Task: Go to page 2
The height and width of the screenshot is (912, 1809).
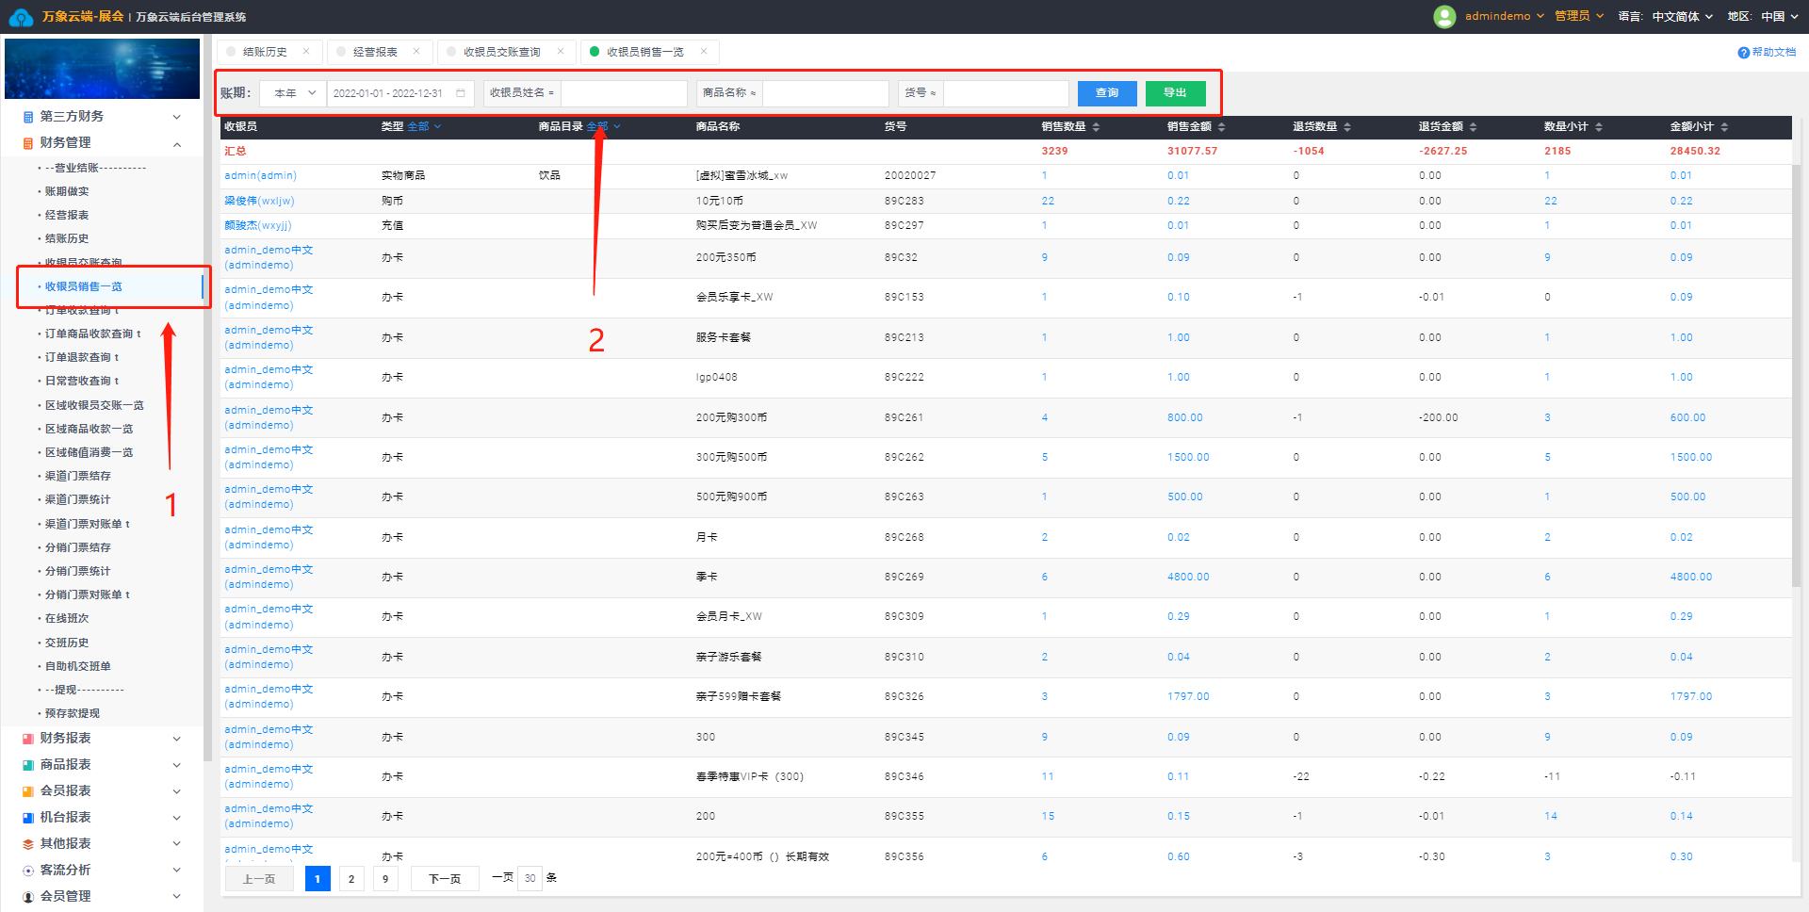Action: click(351, 879)
